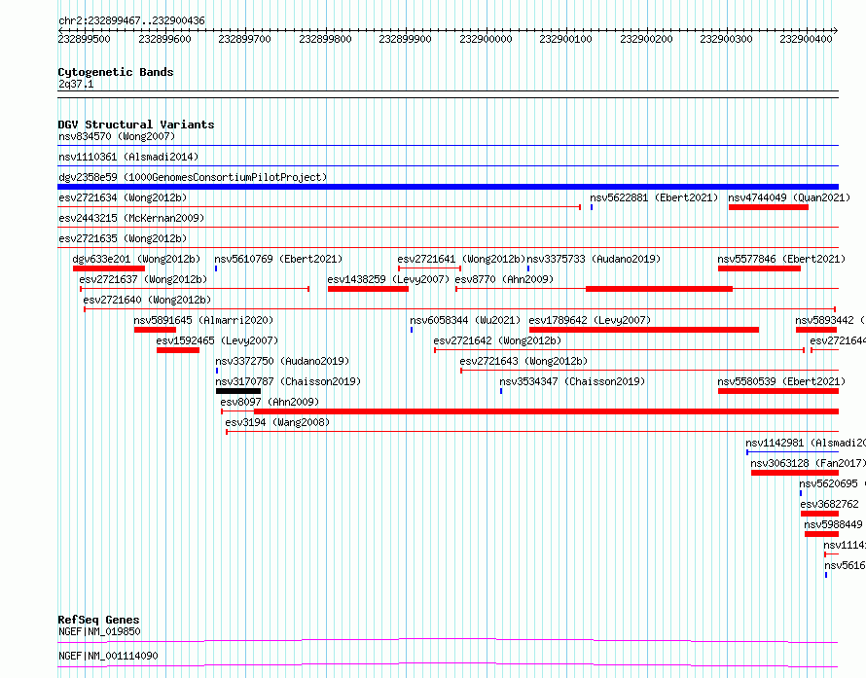This screenshot has height=678, width=866.
Task: Click the thick blue dgv2358e59 variant bar
Action: tap(448, 187)
